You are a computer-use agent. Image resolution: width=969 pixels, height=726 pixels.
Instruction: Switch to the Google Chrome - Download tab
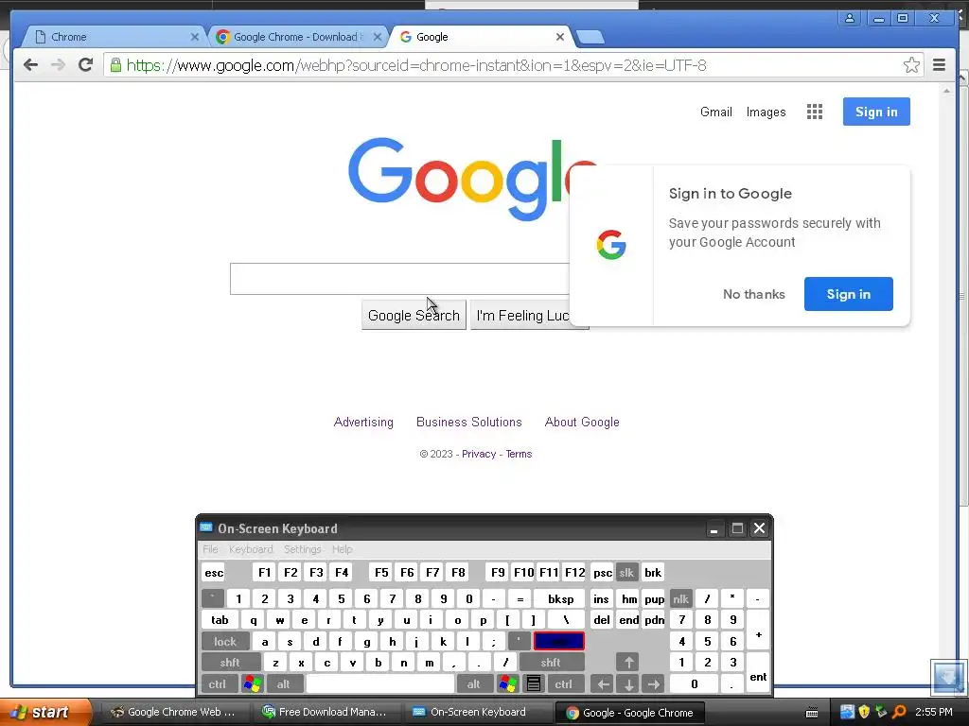point(296,37)
